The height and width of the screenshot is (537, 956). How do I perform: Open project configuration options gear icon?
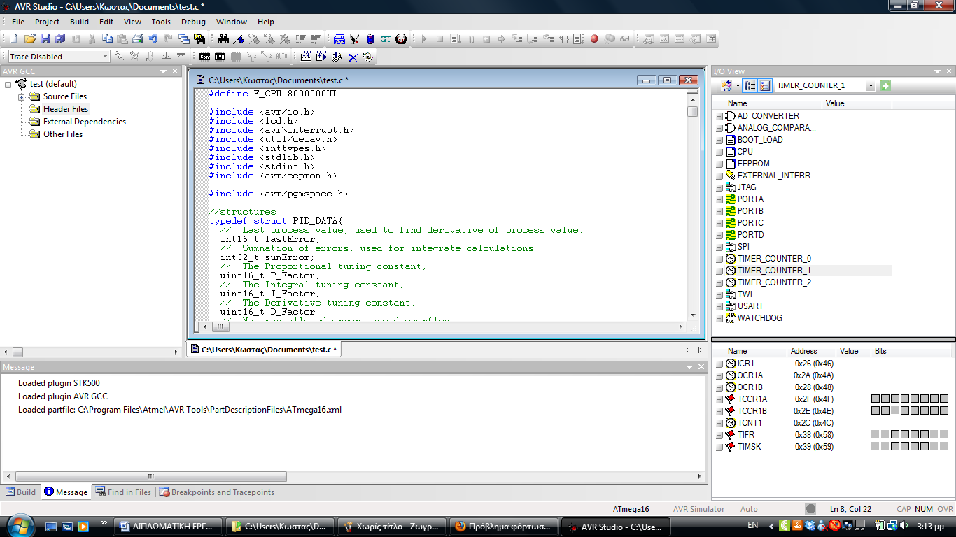(367, 57)
